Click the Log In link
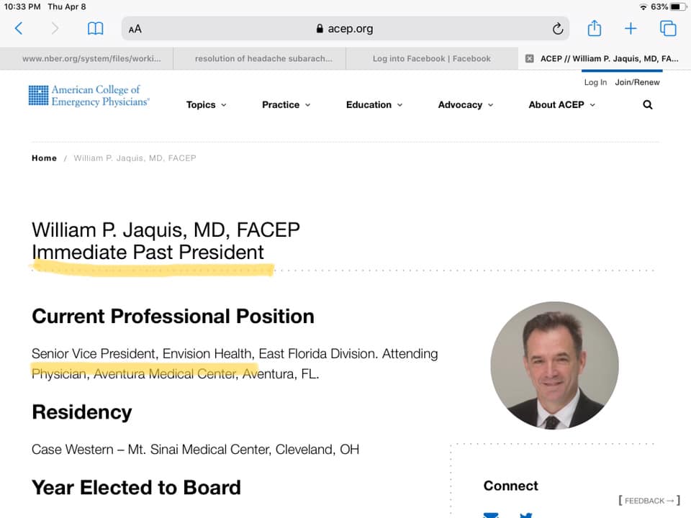 pyautogui.click(x=595, y=82)
